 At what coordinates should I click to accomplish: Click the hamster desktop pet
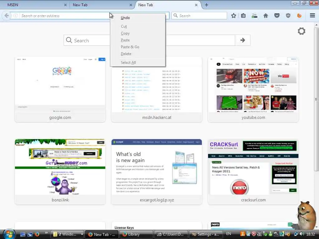coord(307,215)
